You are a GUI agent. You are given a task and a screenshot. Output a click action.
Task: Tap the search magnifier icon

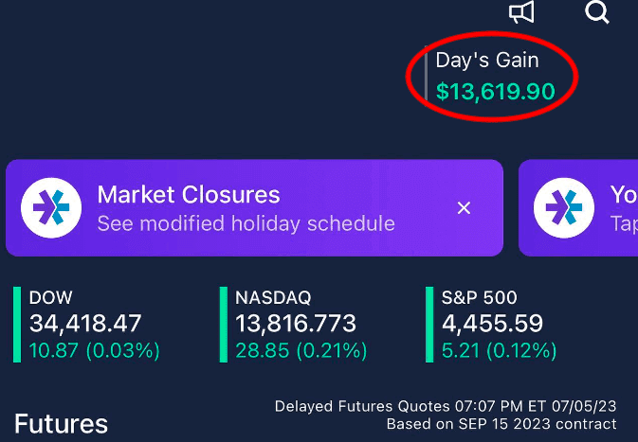click(x=597, y=12)
